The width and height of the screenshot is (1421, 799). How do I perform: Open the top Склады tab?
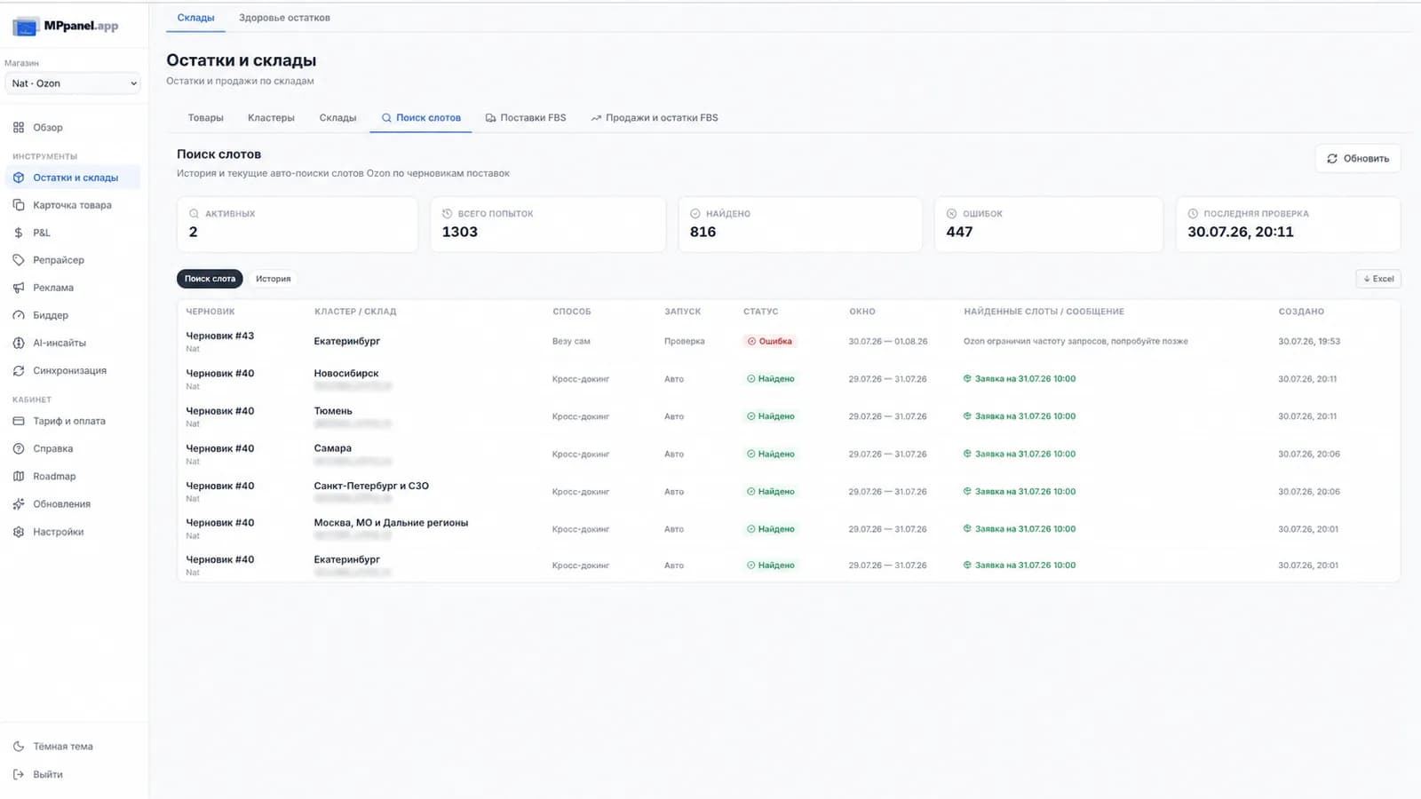pyautogui.click(x=195, y=18)
